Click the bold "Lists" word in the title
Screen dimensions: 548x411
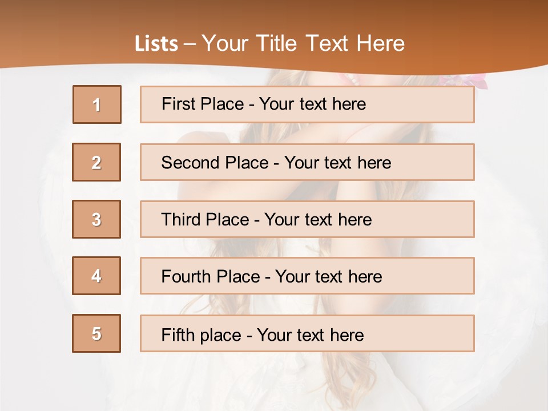coord(156,44)
